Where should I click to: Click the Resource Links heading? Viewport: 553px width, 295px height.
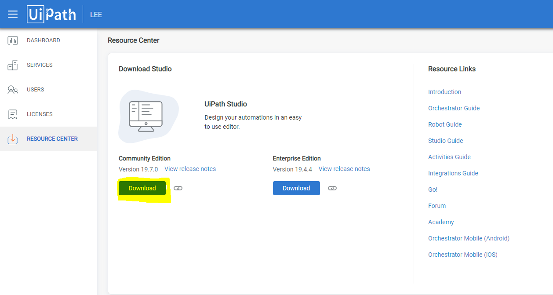tap(452, 69)
